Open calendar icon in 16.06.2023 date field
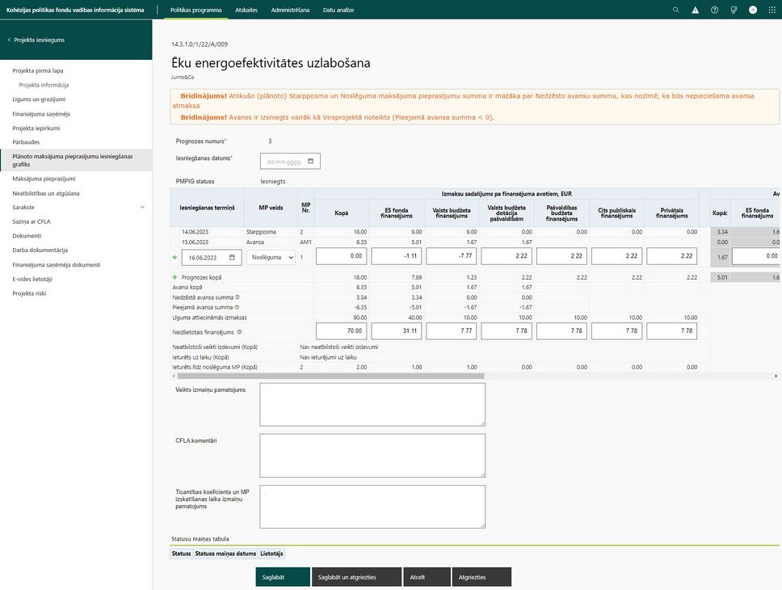This screenshot has height=590, width=782. point(232,258)
